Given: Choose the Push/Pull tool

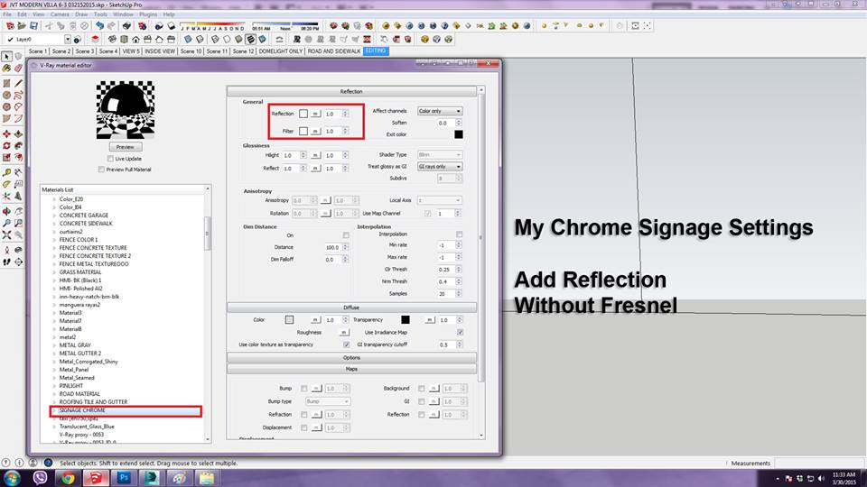Looking at the screenshot, I should click(18, 133).
